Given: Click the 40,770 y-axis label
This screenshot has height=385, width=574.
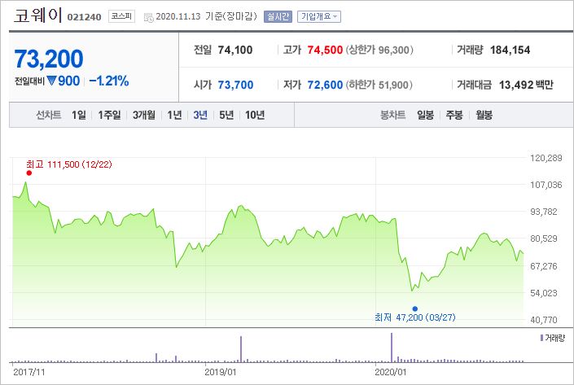Looking at the screenshot, I should (x=544, y=320).
